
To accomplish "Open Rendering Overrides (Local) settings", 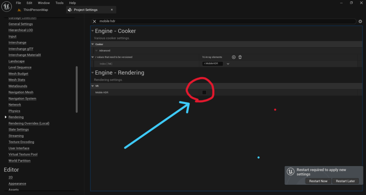I will pos(29,123).
